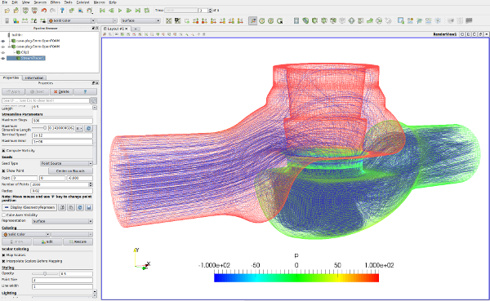Apply the Threshold filter icon
This screenshot has height=301, width=490.
pos(333,20)
